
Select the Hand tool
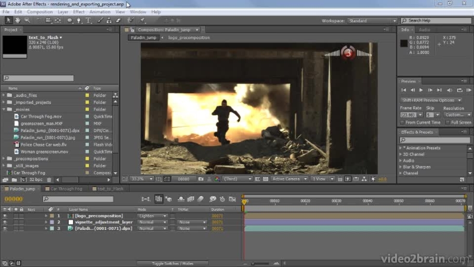click(18, 20)
